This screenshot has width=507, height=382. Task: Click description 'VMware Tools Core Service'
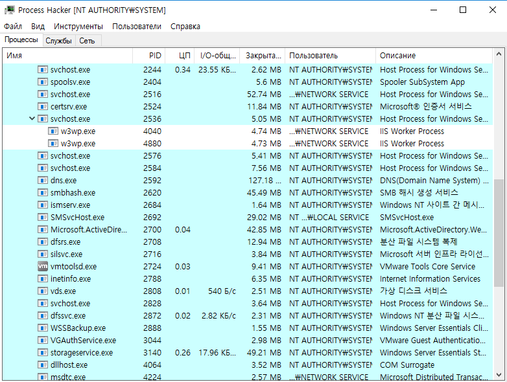coord(427,266)
